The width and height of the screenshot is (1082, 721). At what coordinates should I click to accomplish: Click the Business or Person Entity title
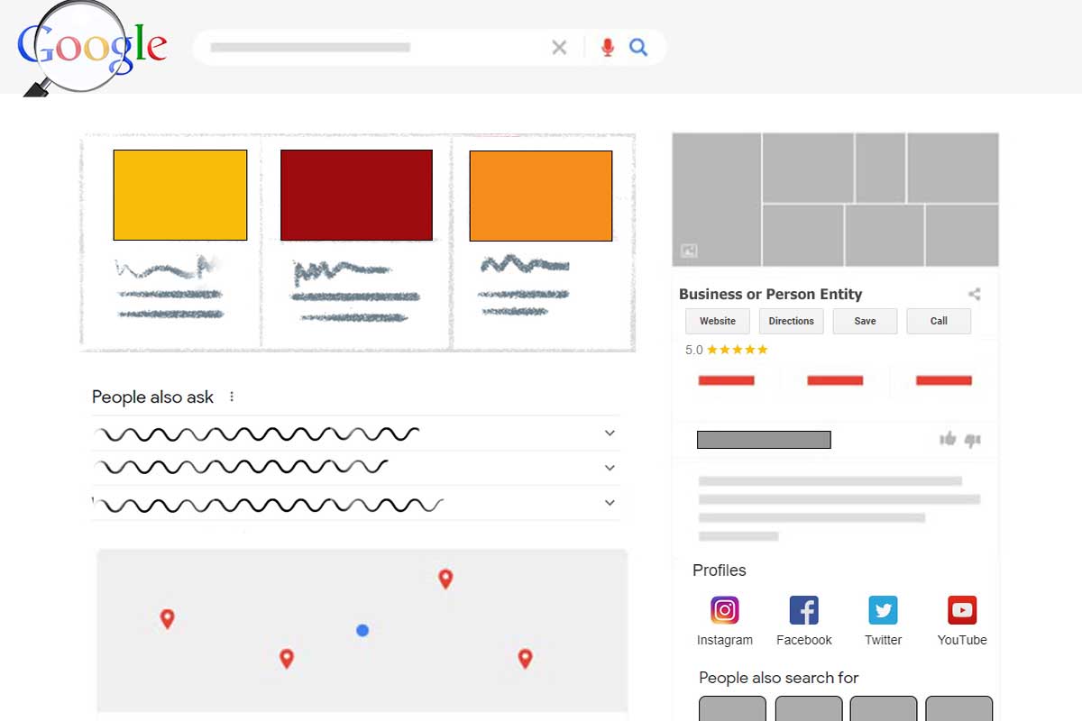point(771,294)
